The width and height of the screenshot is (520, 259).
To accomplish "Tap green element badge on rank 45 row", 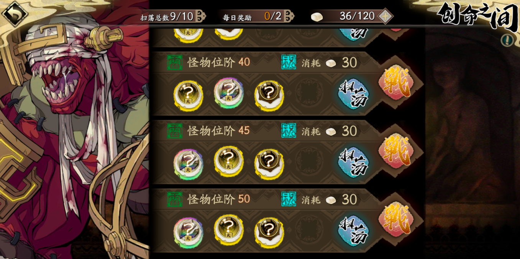I will [x=175, y=131].
